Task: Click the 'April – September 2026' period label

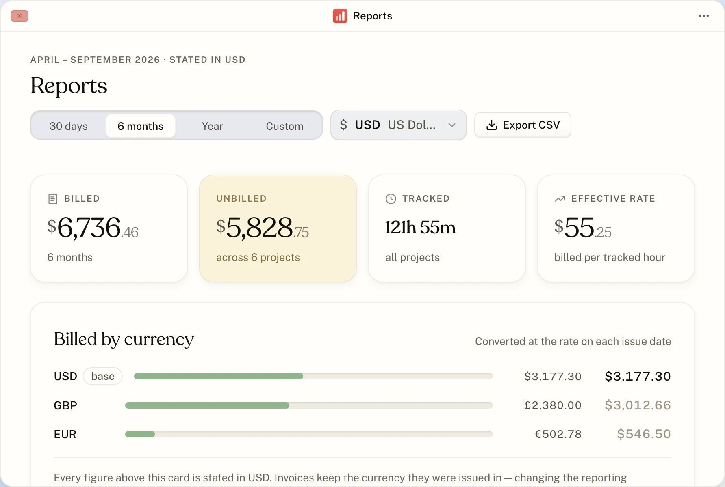Action: (x=95, y=60)
